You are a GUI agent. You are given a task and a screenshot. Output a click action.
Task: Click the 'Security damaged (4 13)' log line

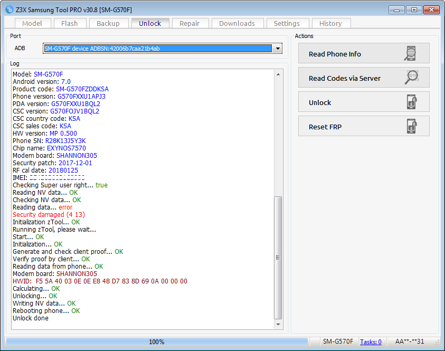coord(49,214)
